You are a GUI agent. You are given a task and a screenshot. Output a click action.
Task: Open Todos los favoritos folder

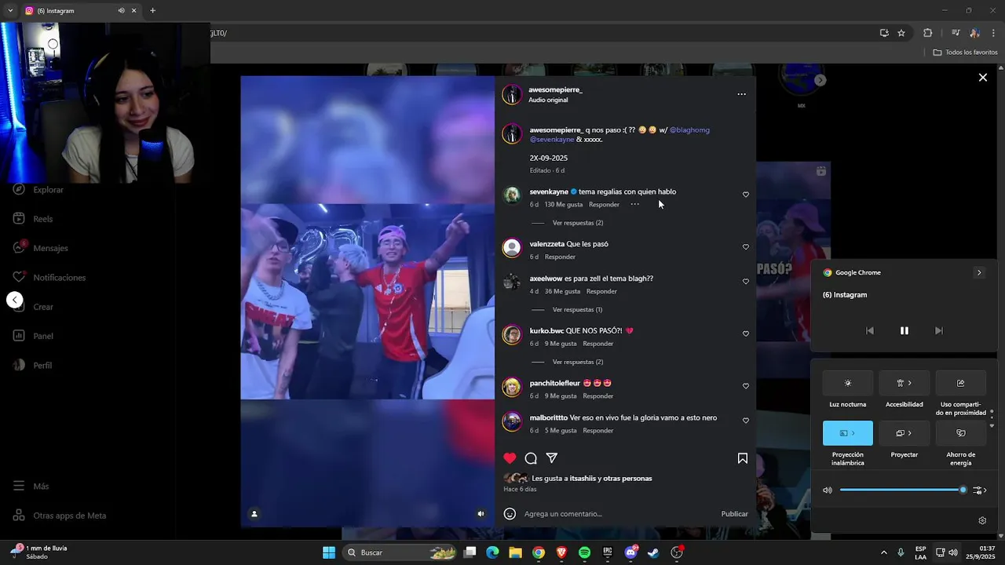point(965,53)
